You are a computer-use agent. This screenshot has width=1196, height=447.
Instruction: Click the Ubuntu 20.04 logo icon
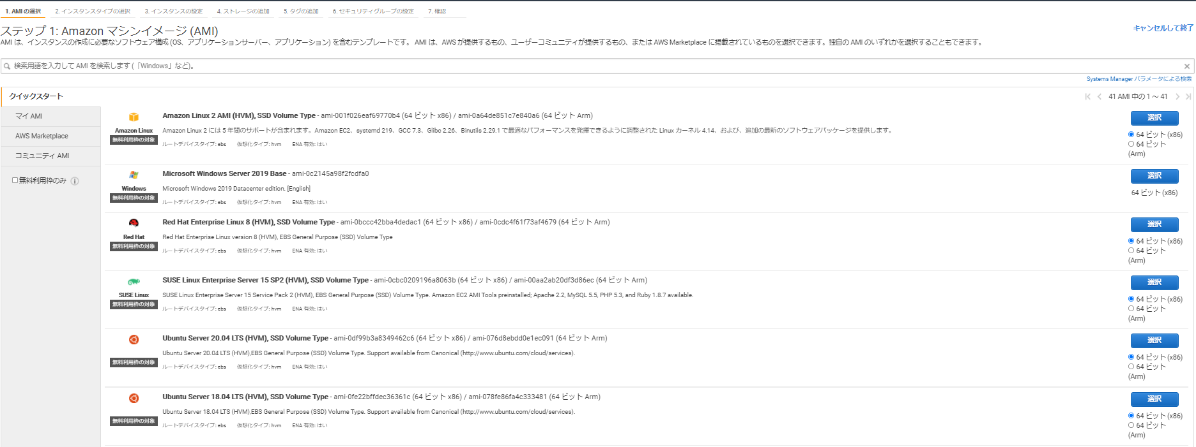coord(134,339)
